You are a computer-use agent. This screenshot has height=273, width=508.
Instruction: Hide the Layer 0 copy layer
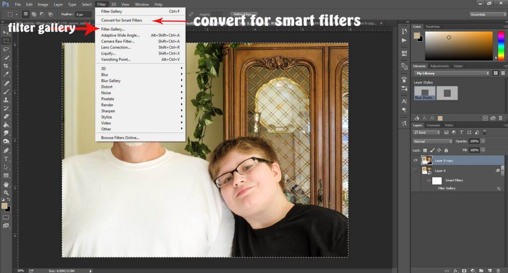tap(416, 160)
